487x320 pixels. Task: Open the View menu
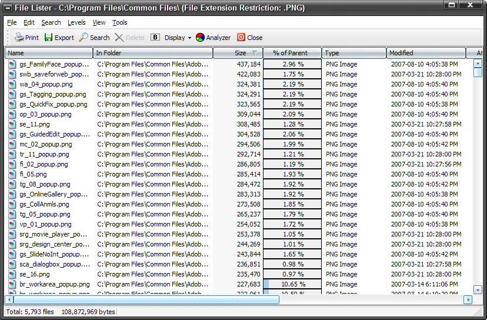coord(99,22)
